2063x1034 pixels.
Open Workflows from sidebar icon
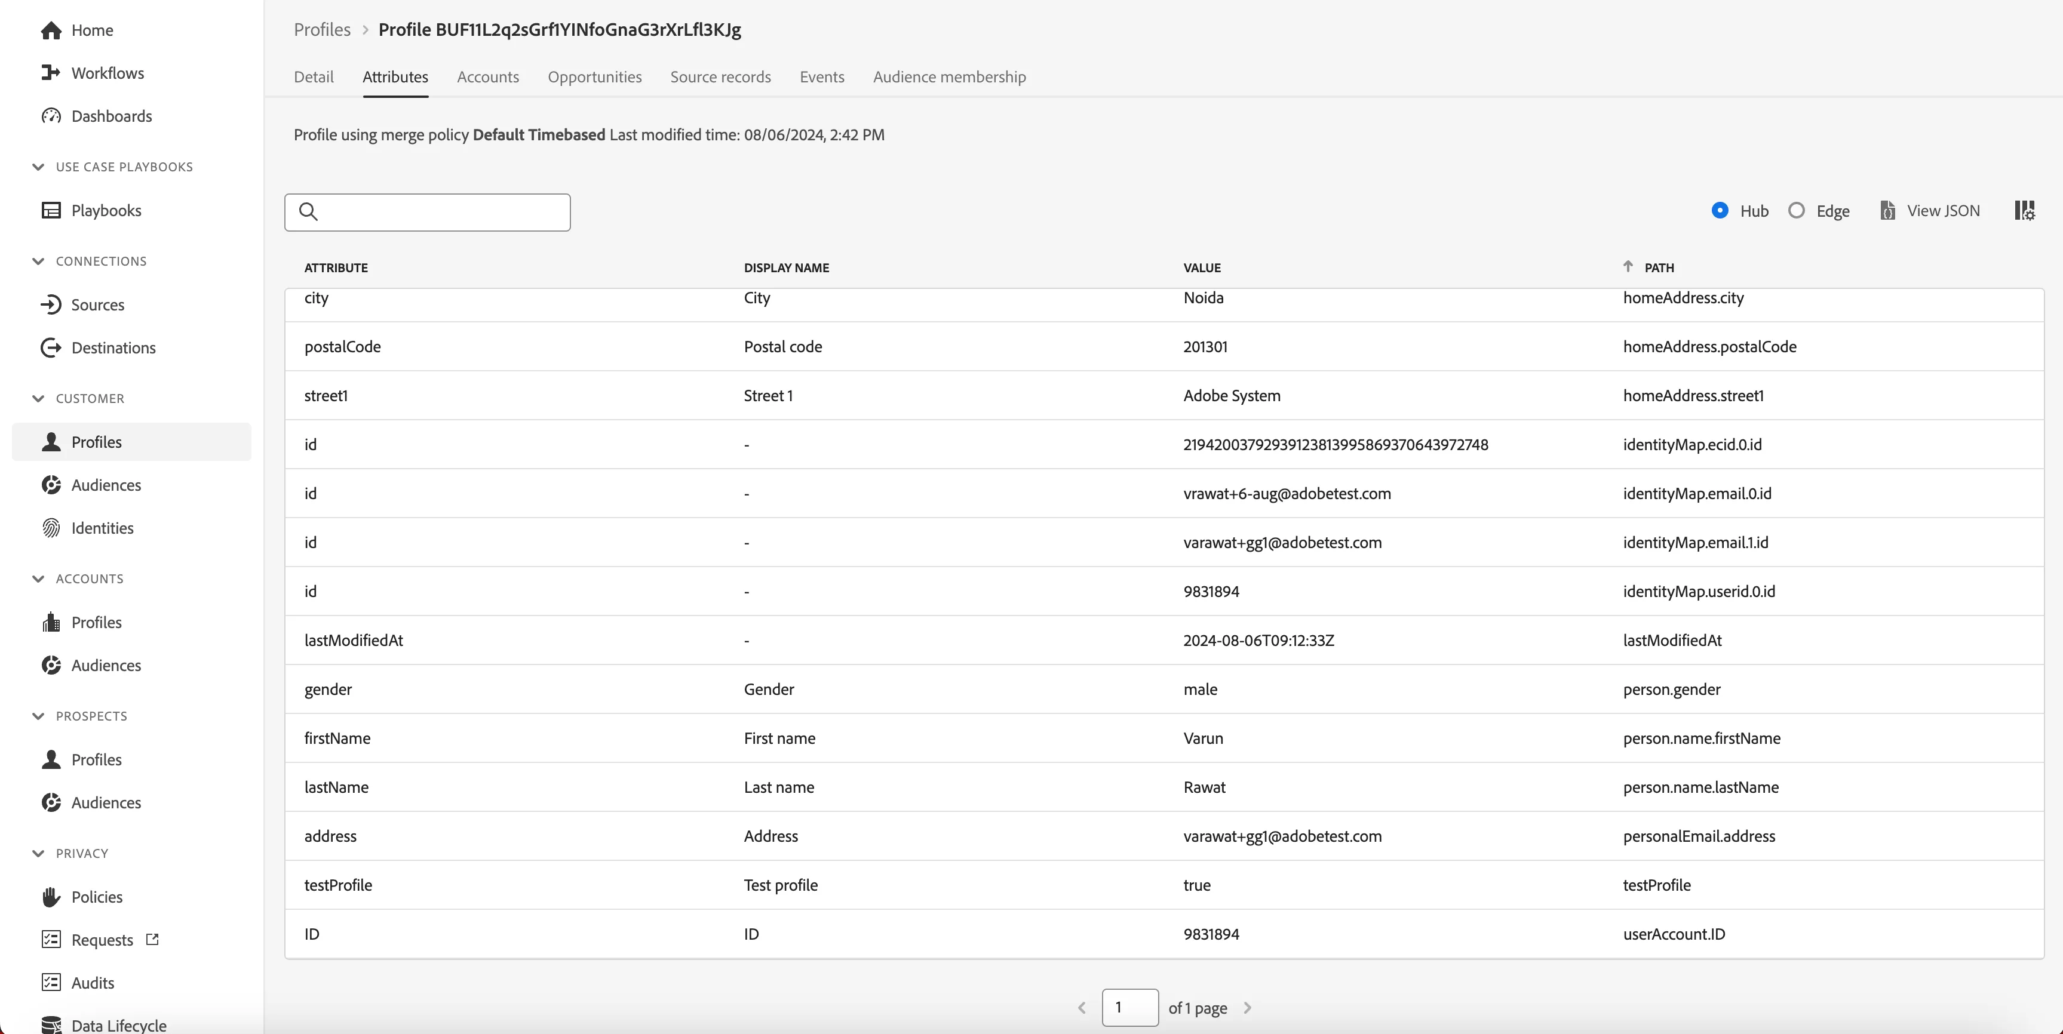[x=51, y=73]
